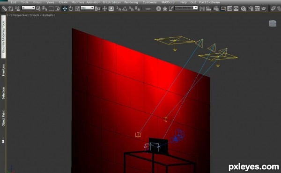The height and width of the screenshot is (173, 281).
Task: Open Edit Named Selection Sets
Action: pos(171,8)
